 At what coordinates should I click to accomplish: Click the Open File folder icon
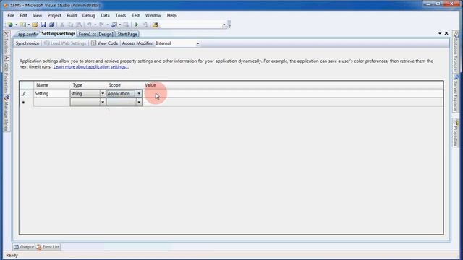pyautogui.click(x=35, y=25)
